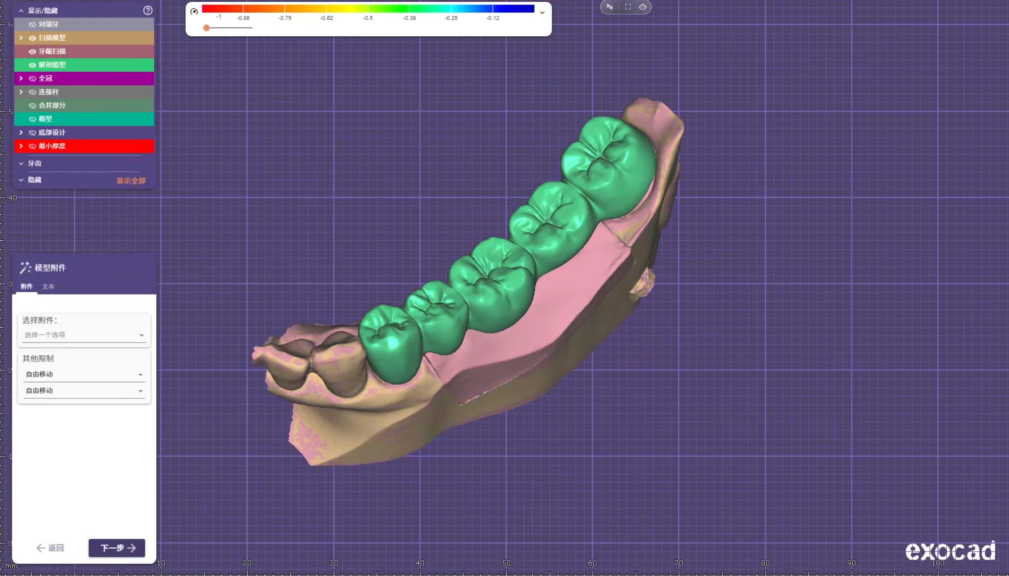
Task: Click the 返回 button
Action: (50, 548)
